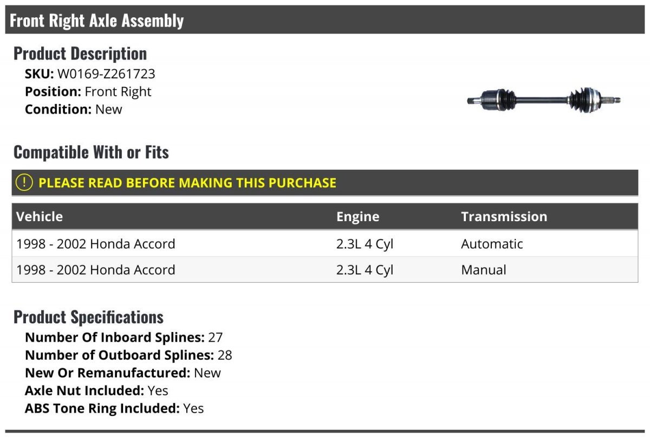Screen dimensions: 650x438
Task: Select the Transmission column header
Action: [504, 217]
